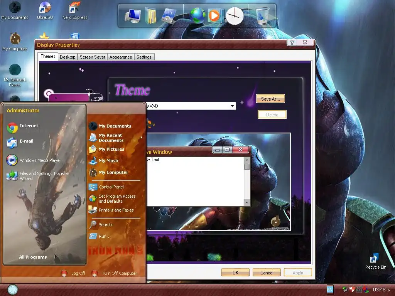Click the globe icon in top dock
Viewport: 395px width, 296px height.
point(197,15)
